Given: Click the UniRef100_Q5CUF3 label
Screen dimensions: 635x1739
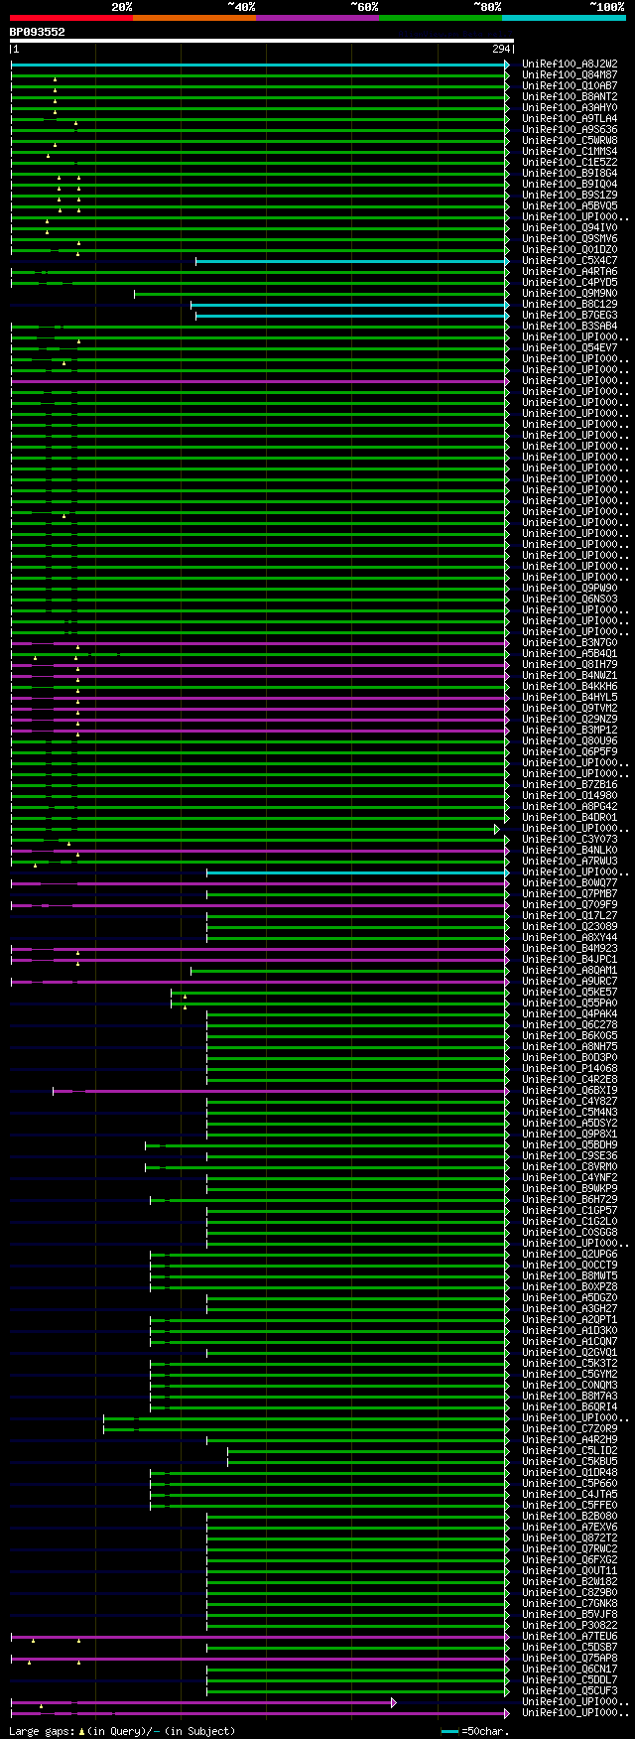Looking at the screenshot, I should 569,1691.
